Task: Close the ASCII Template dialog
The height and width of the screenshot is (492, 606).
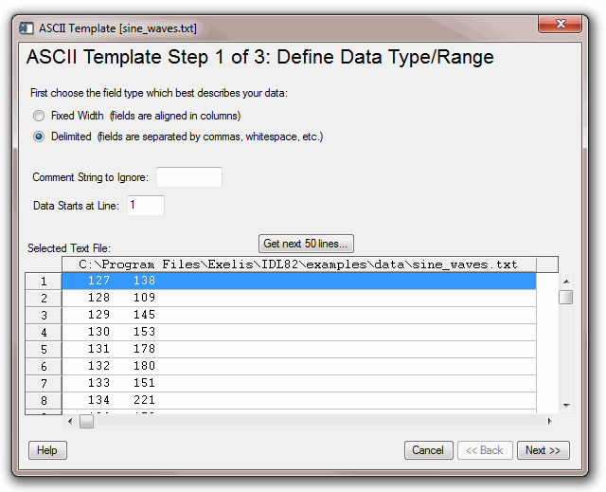Action: coord(562,26)
